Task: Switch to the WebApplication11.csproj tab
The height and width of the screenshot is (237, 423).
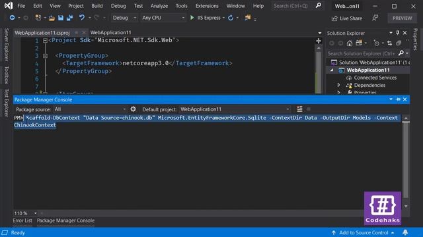Action: click(42, 33)
